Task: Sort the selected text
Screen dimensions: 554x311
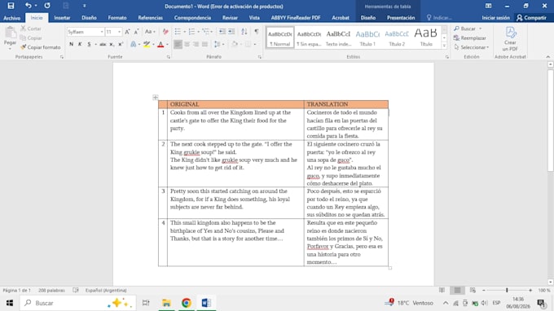Action: point(244,32)
